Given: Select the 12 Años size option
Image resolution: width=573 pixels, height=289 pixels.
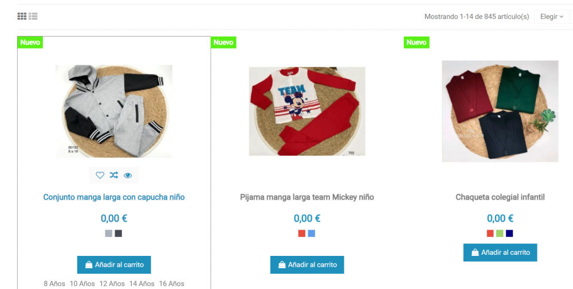Looking at the screenshot, I should (x=112, y=283).
